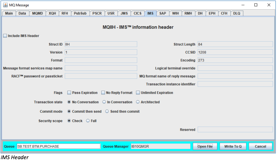Image resolution: width=277 pixels, height=161 pixels.
Task: Select the DH tab
Action: coord(200,13)
